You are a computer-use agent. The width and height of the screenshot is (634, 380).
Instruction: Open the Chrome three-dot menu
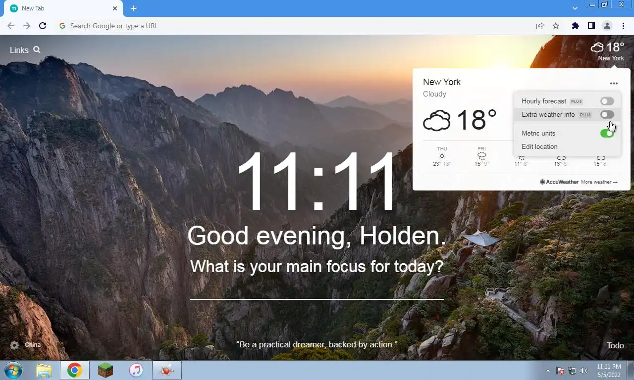(623, 26)
